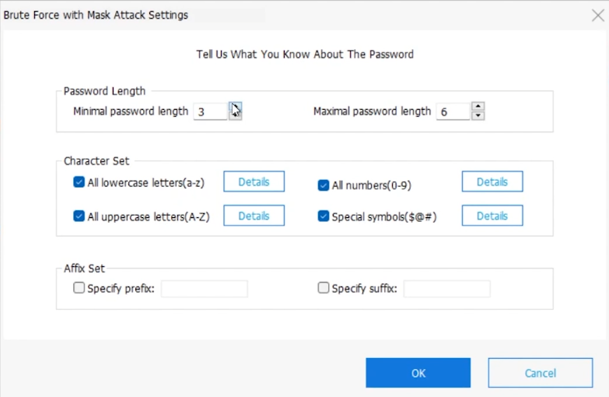Click the suffix text input box
Image resolution: width=609 pixels, height=397 pixels.
(x=446, y=289)
